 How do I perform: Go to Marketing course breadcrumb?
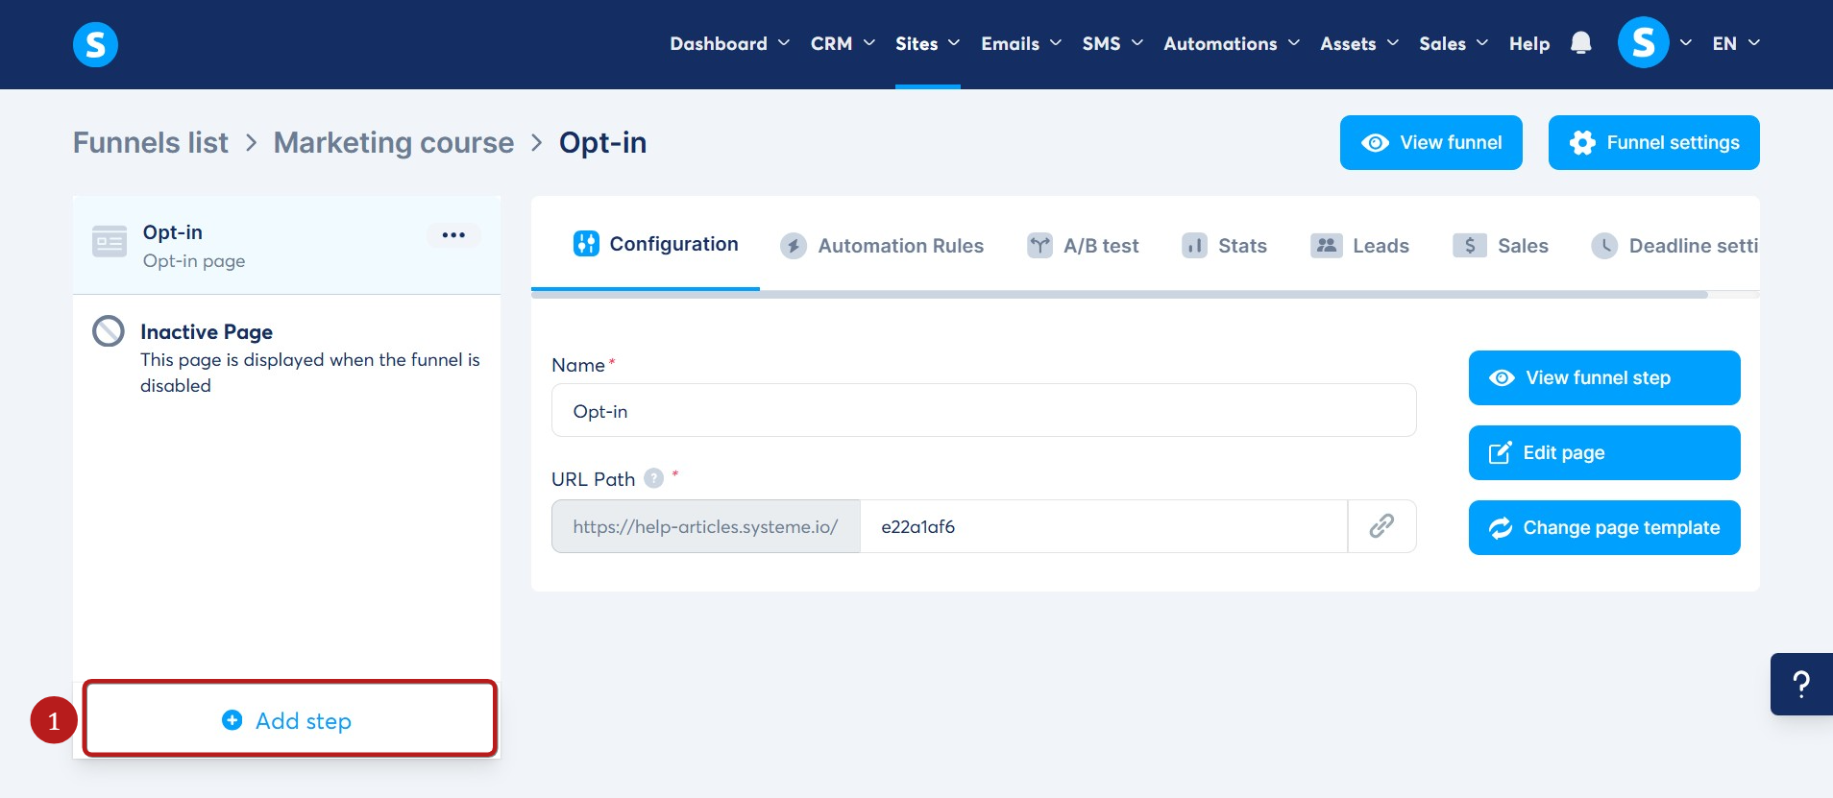click(x=394, y=142)
